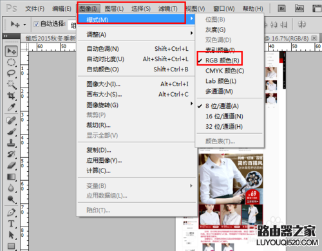Select the Elliptical Marquee tool
Image resolution: width=322 pixels, height=251 pixels.
(x=11, y=62)
